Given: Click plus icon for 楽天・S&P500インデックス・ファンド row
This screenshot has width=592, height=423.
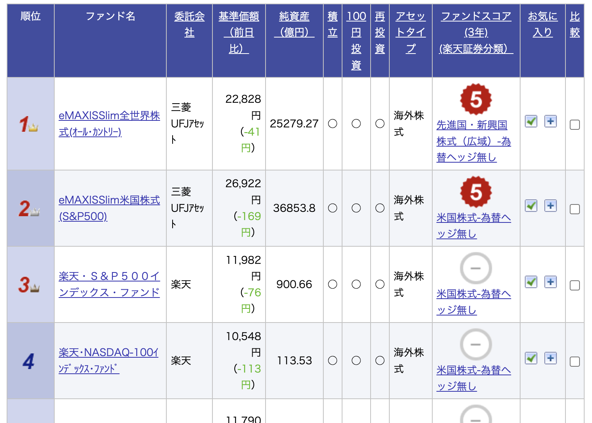Looking at the screenshot, I should 551,282.
